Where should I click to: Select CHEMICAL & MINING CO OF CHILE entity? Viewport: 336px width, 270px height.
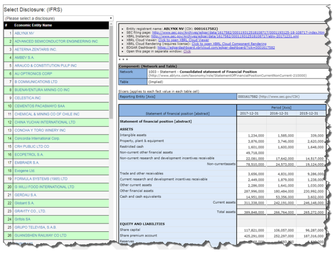tap(47, 114)
